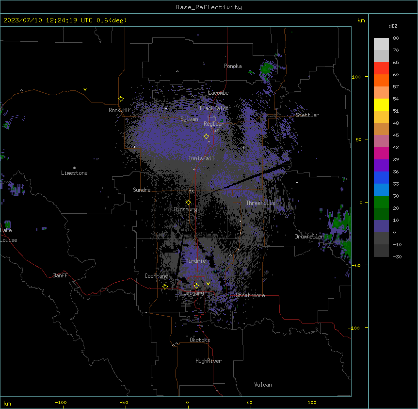Select the 10 dBZ purple color swatch
The height and width of the screenshot is (409, 418).
tap(381, 226)
